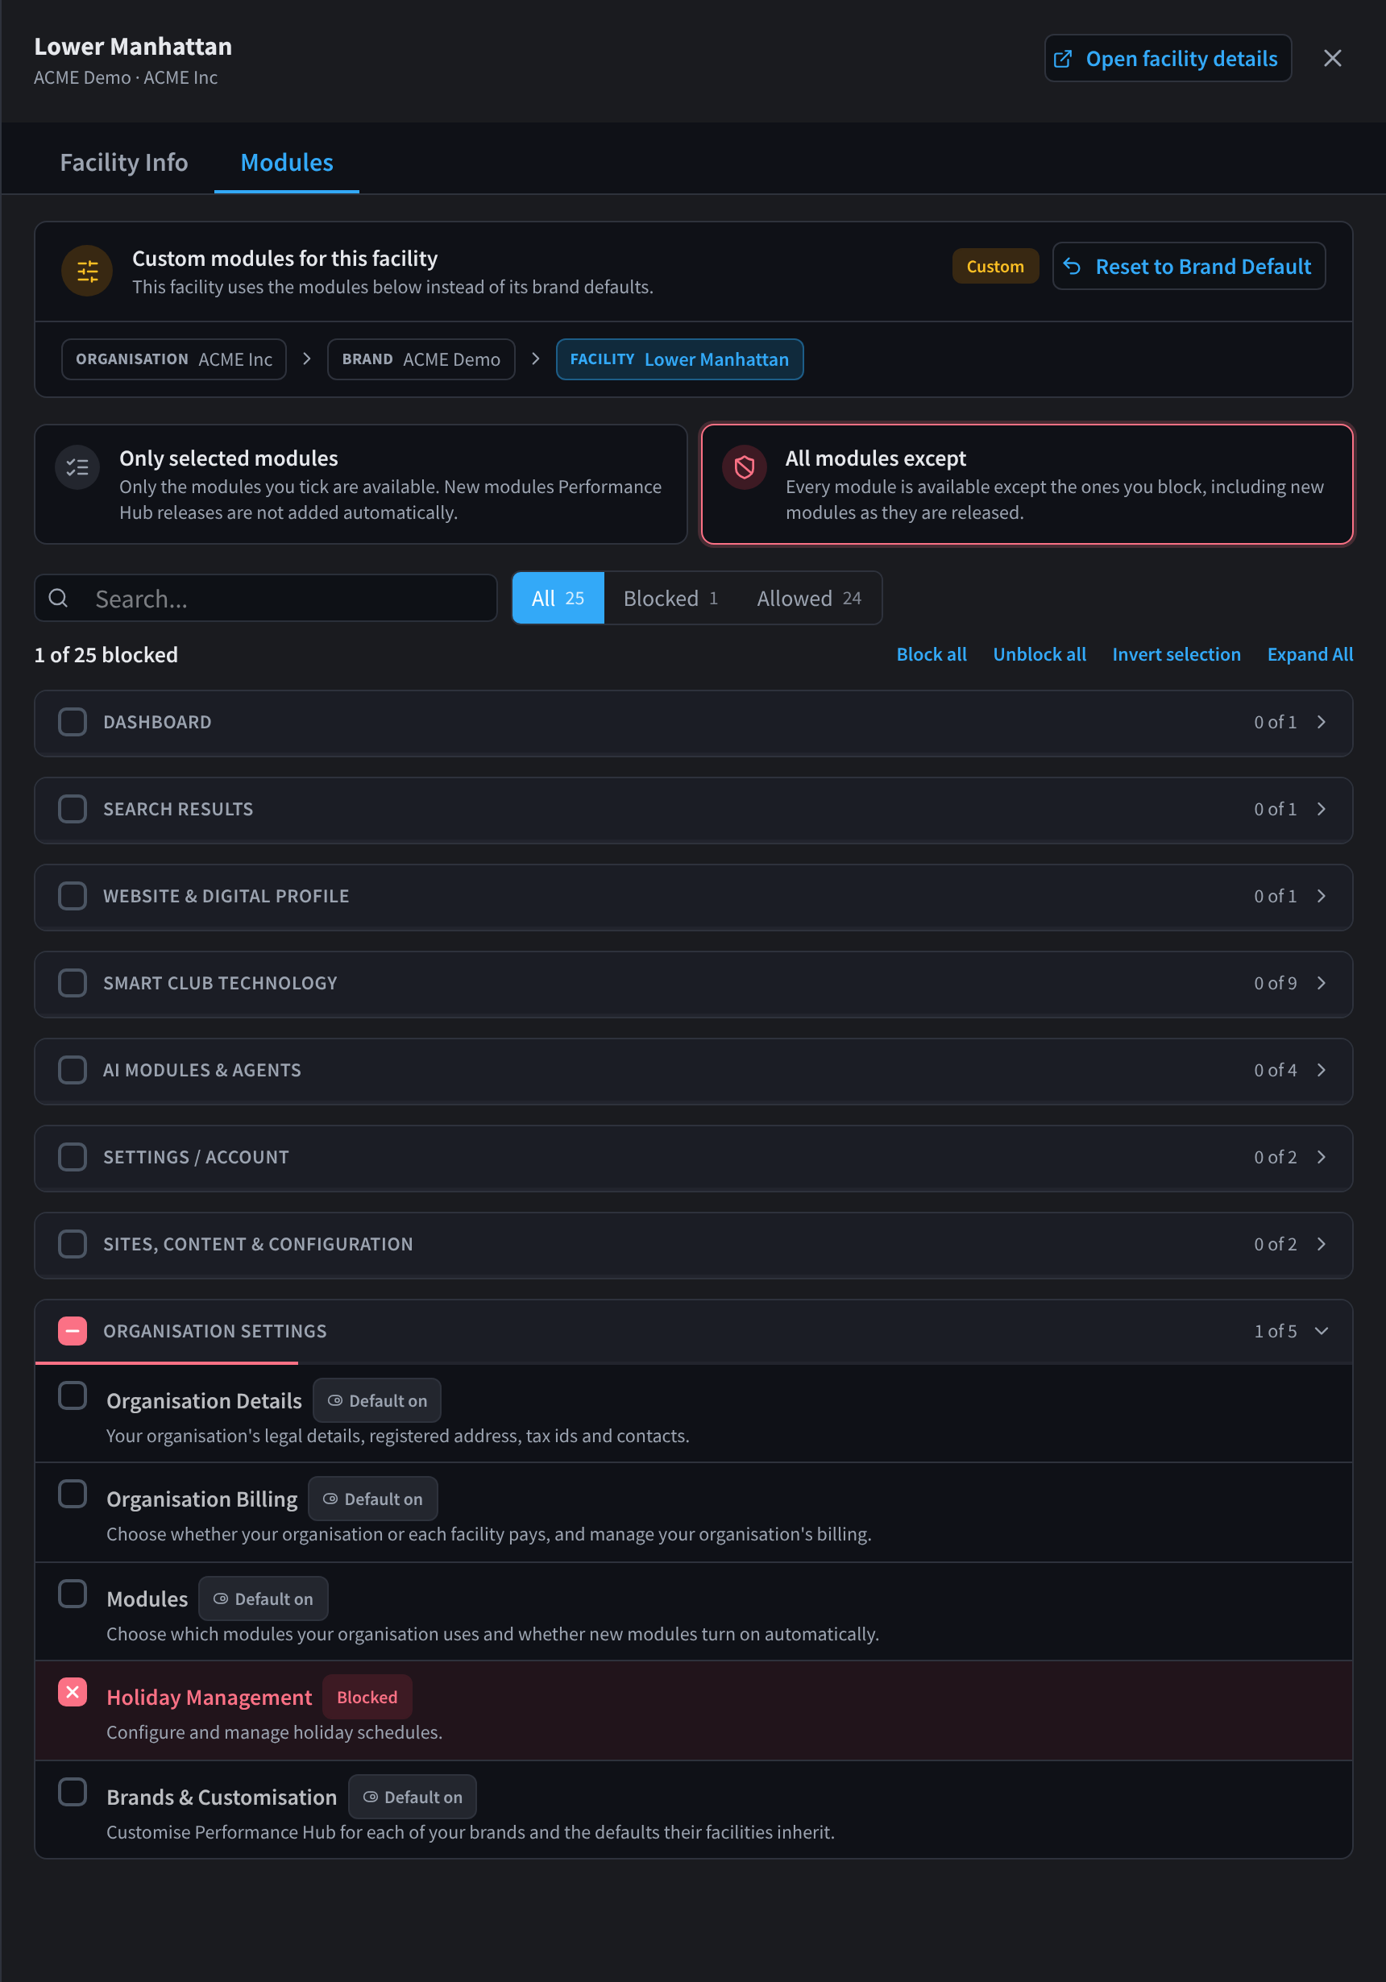Click the eye icon in Brands & Customisation's badge

point(371,1797)
